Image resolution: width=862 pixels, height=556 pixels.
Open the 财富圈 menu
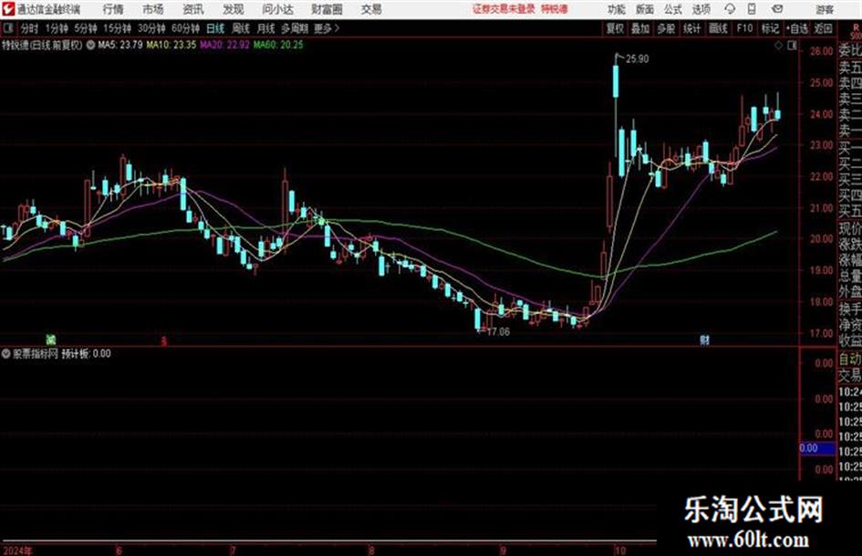(327, 9)
